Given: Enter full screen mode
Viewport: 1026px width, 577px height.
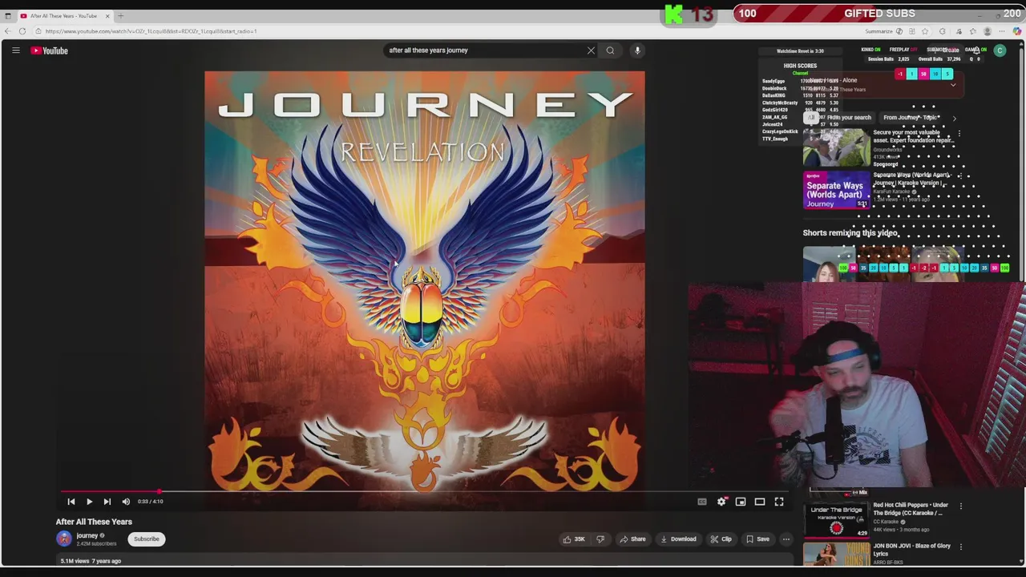Looking at the screenshot, I should pyautogui.click(x=779, y=502).
